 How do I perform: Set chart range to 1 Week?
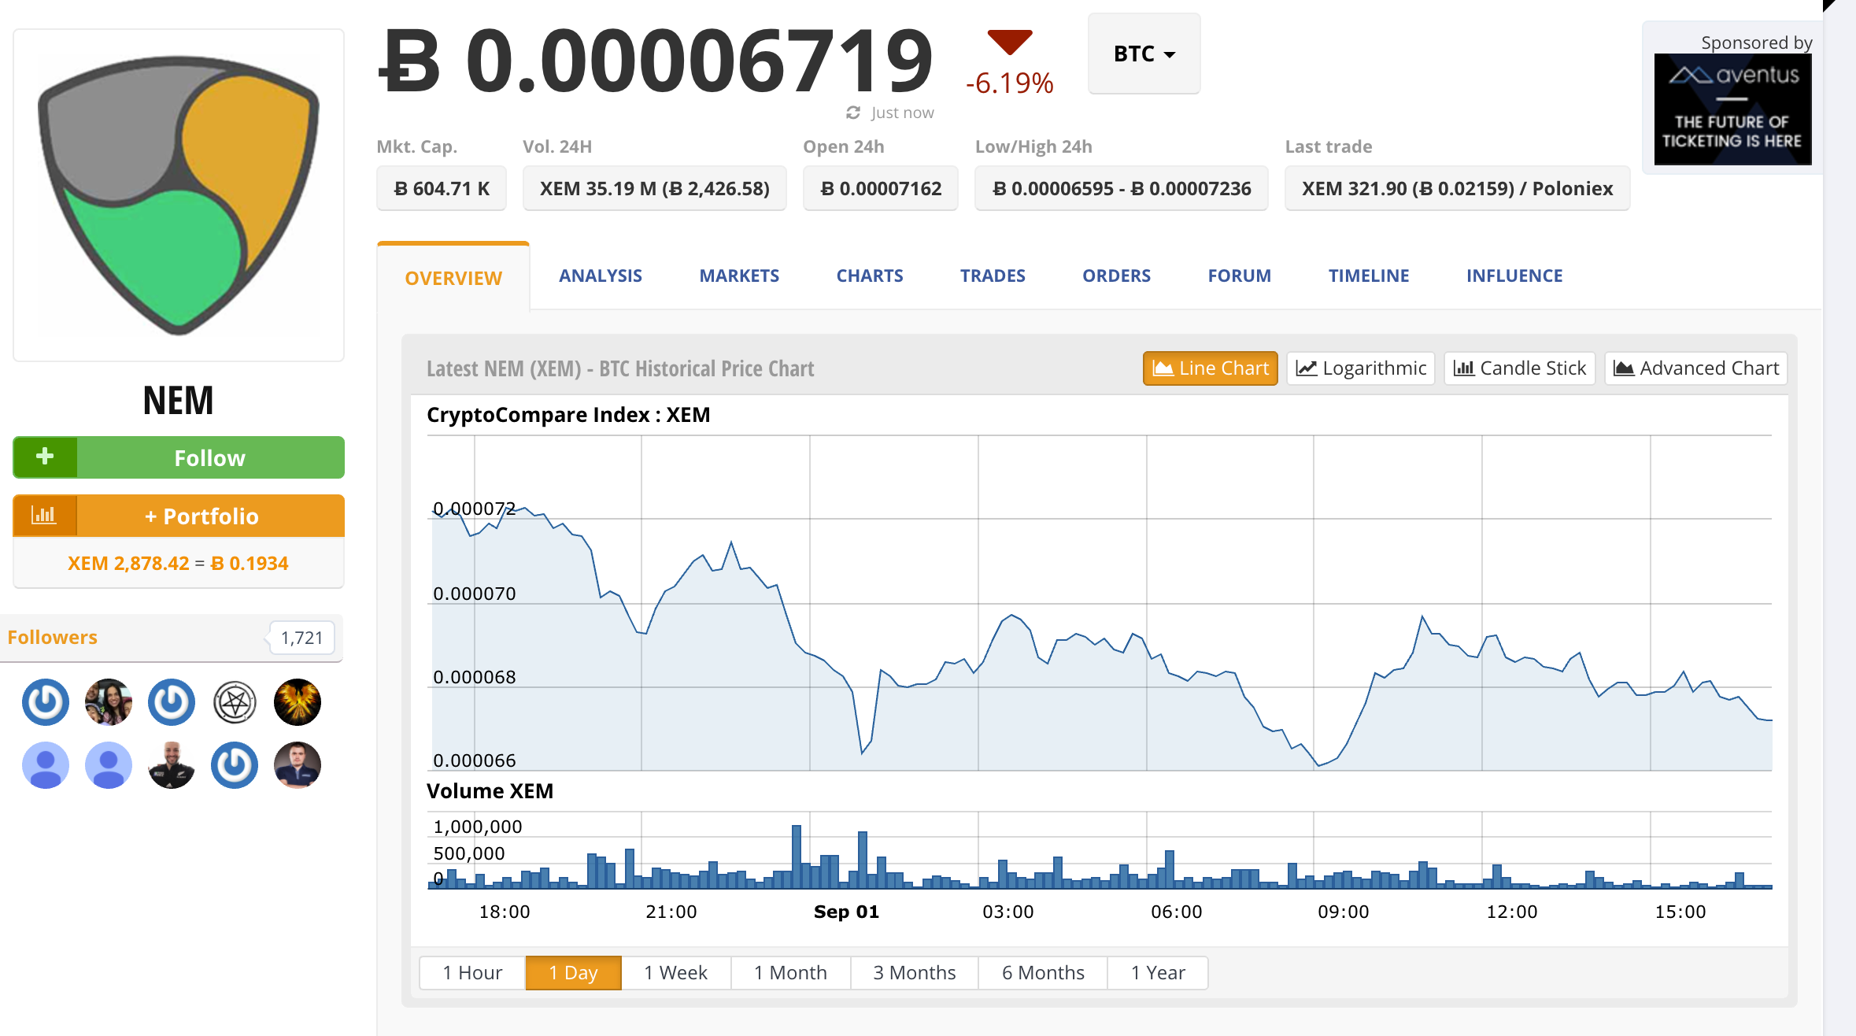676,973
